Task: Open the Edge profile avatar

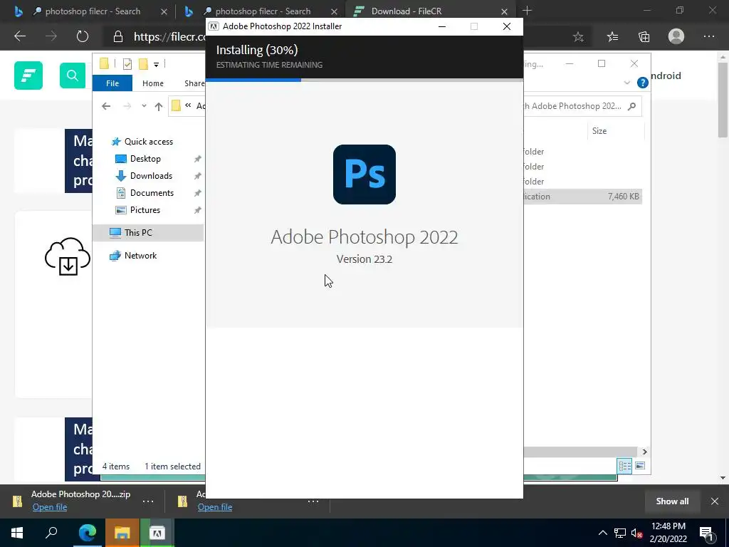Action: point(676,36)
